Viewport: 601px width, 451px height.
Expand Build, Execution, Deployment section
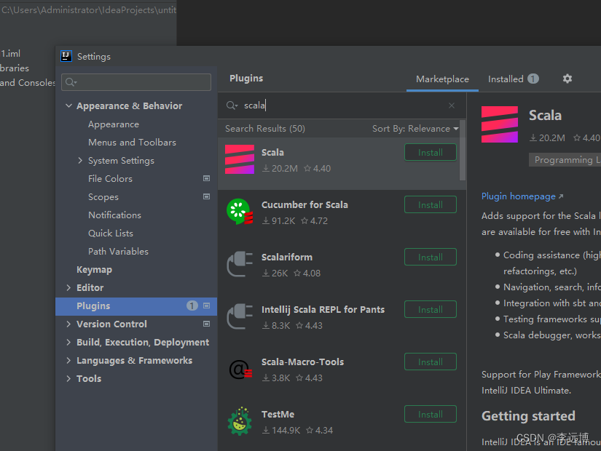(x=68, y=343)
